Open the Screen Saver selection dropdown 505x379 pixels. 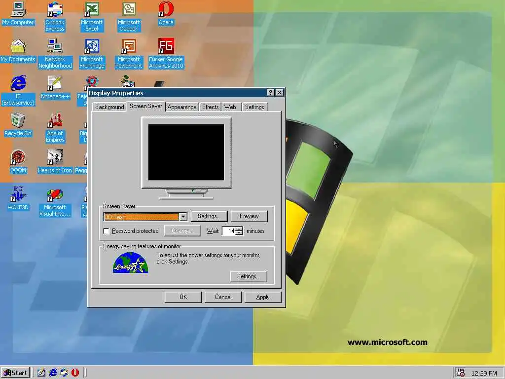pyautogui.click(x=183, y=217)
